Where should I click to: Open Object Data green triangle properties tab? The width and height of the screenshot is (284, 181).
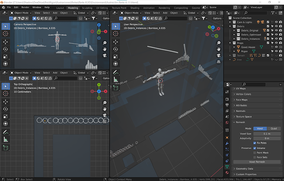point(227,167)
